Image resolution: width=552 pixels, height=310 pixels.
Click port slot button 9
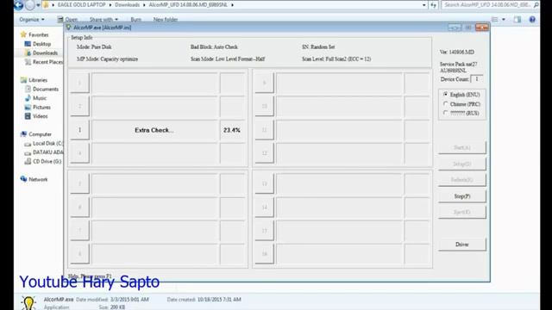265,83
